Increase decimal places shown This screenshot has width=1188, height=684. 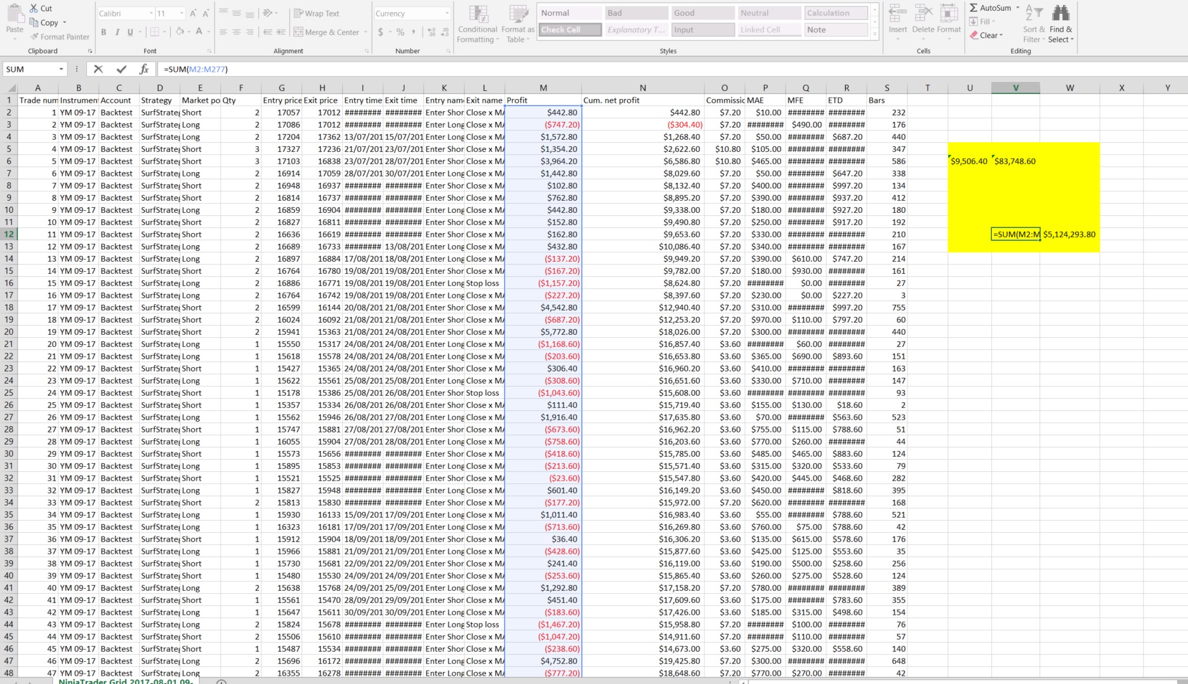[432, 32]
